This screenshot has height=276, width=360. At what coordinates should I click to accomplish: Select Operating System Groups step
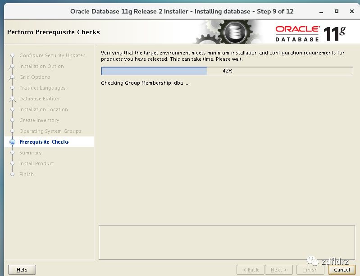pyautogui.click(x=50, y=131)
